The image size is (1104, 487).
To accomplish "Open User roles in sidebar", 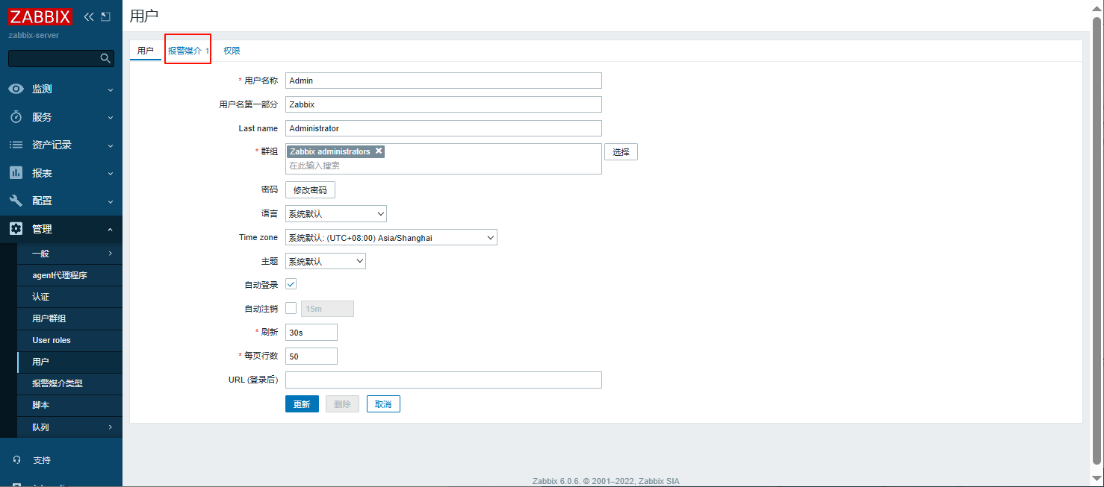I will coord(69,340).
